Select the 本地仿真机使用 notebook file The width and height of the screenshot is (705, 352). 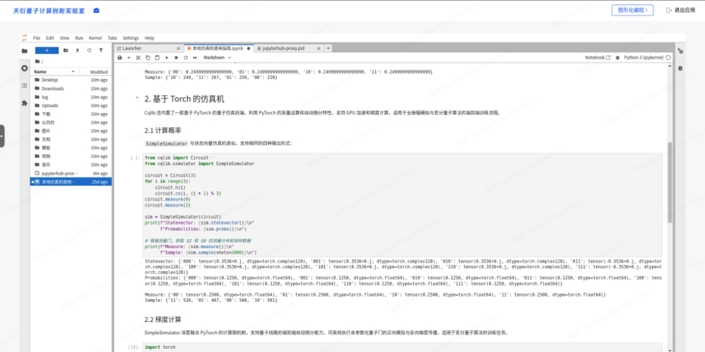pyautogui.click(x=71, y=182)
